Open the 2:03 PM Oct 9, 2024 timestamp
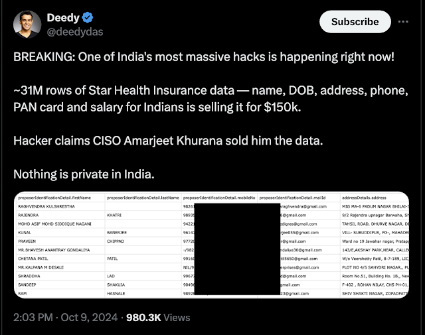This screenshot has height=335, width=425. pos(65,317)
